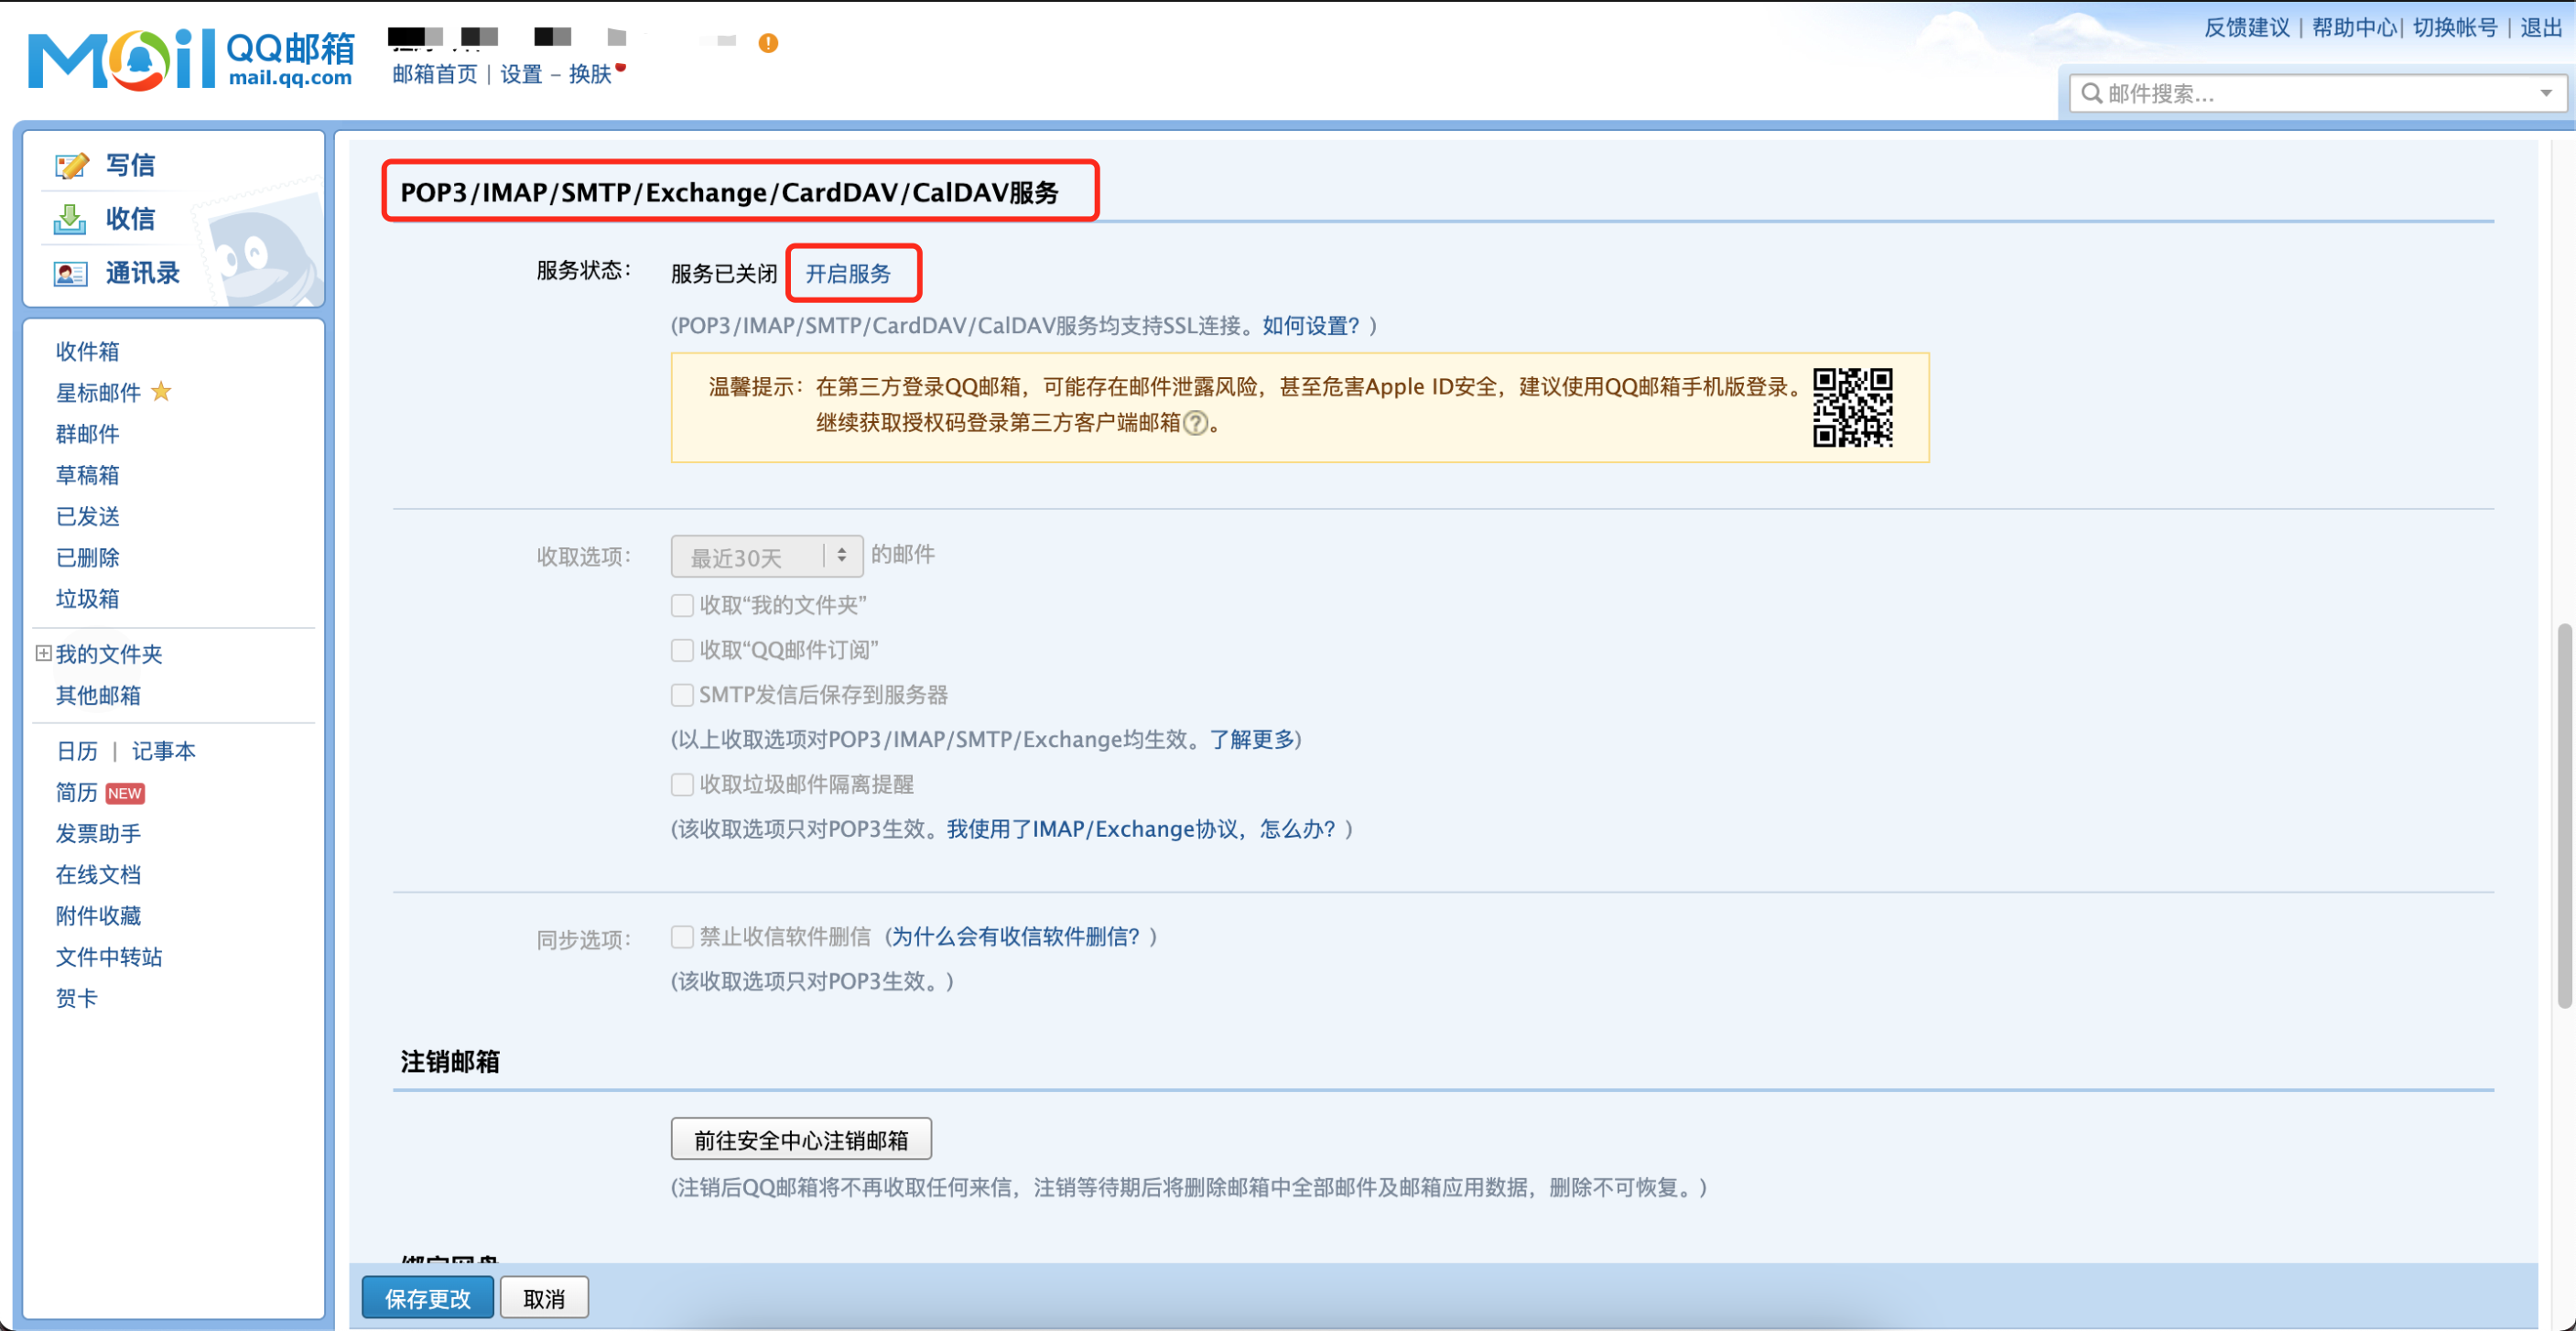The image size is (2576, 1331).
Task: Click the QR code image
Action: pos(1853,407)
